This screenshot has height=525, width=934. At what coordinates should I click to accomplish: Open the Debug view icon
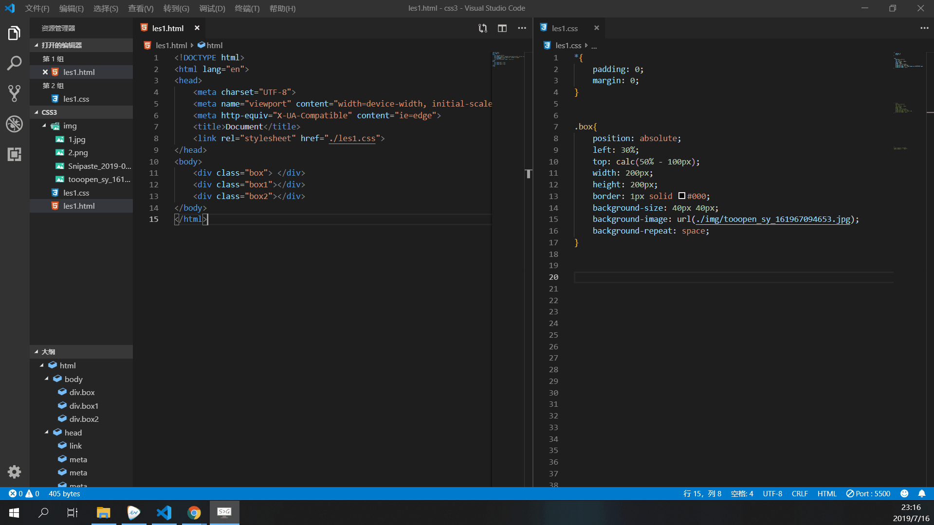click(x=14, y=124)
